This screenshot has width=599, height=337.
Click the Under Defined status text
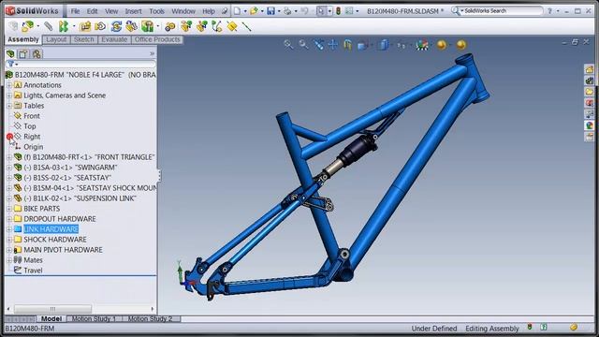(x=434, y=329)
